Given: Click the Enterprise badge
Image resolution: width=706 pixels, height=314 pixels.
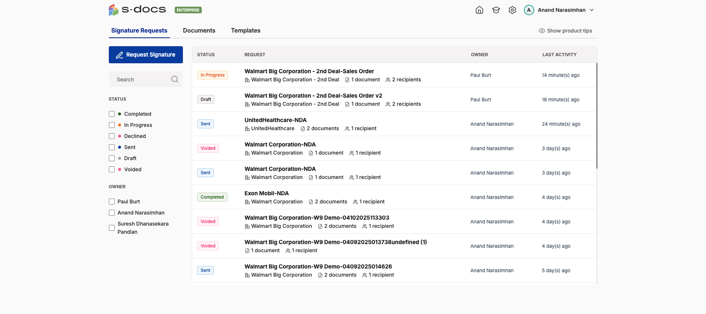Looking at the screenshot, I should [188, 10].
